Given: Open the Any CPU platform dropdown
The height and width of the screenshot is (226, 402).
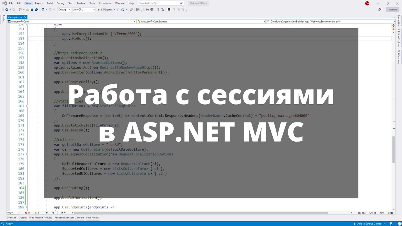Looking at the screenshot, I should (x=84, y=10).
